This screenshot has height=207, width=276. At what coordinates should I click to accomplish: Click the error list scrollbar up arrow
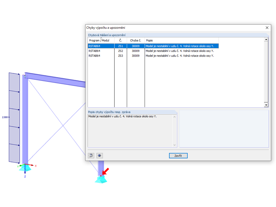point(266,40)
